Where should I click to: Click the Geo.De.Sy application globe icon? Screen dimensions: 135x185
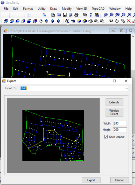(2, 2)
